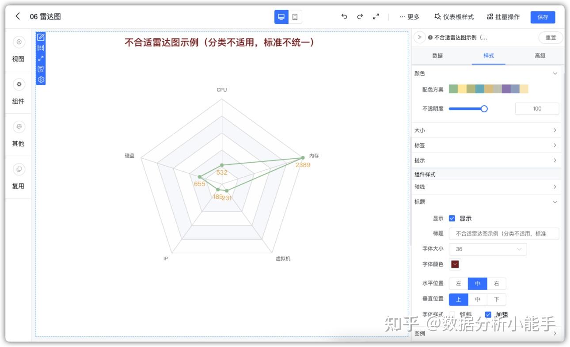Switch to the 高级 tab
570x347 pixels.
click(540, 56)
